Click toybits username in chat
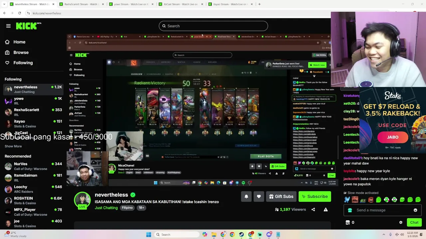426x239 pixels. 349,171
